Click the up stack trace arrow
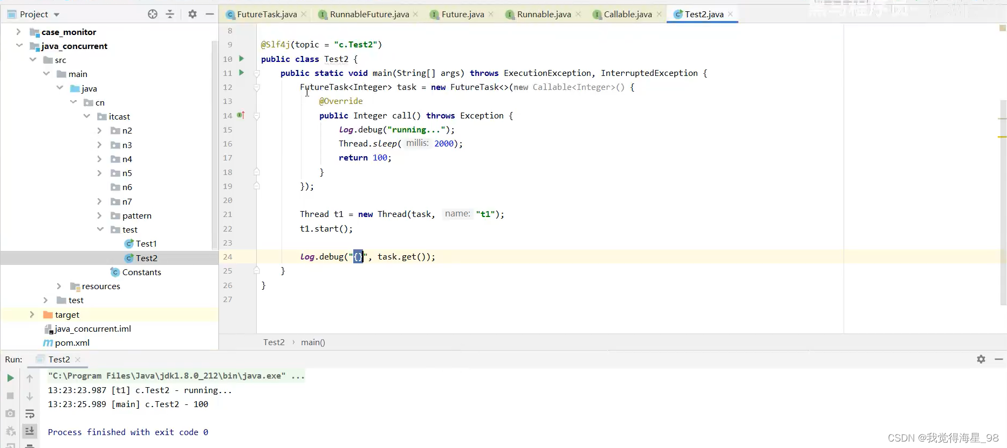Image resolution: width=1007 pixels, height=448 pixels. coord(30,378)
